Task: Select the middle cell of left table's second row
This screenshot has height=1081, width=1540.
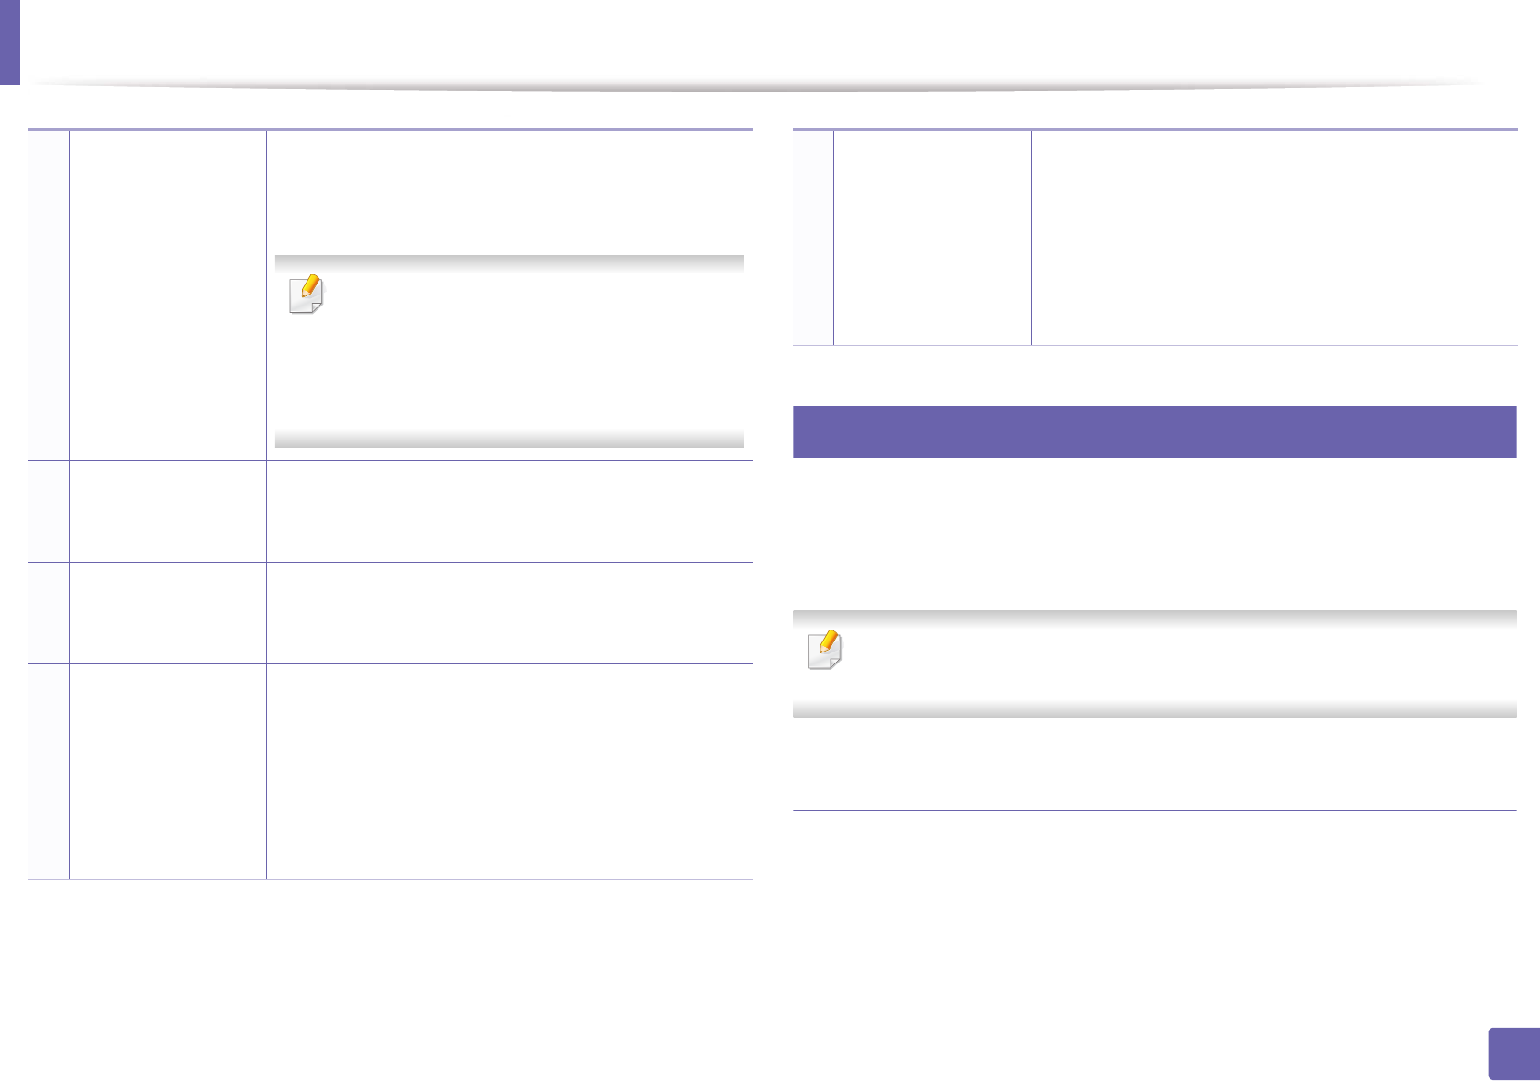Action: tap(168, 510)
